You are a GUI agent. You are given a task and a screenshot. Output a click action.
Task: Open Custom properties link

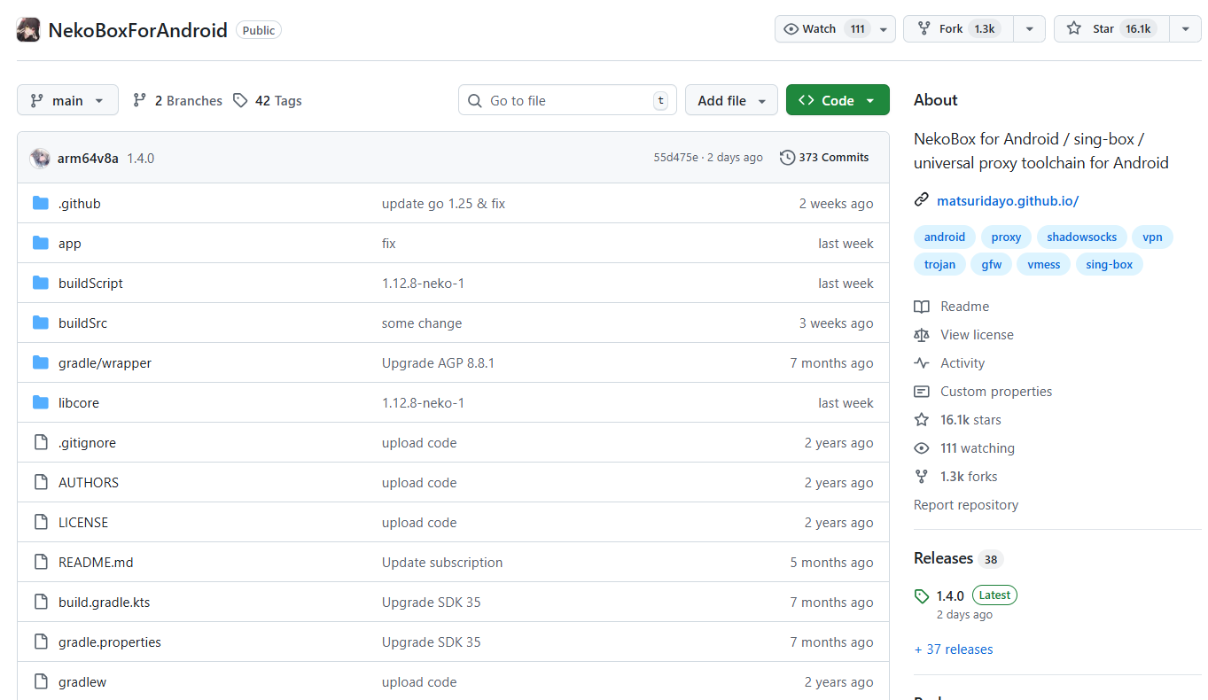point(996,391)
